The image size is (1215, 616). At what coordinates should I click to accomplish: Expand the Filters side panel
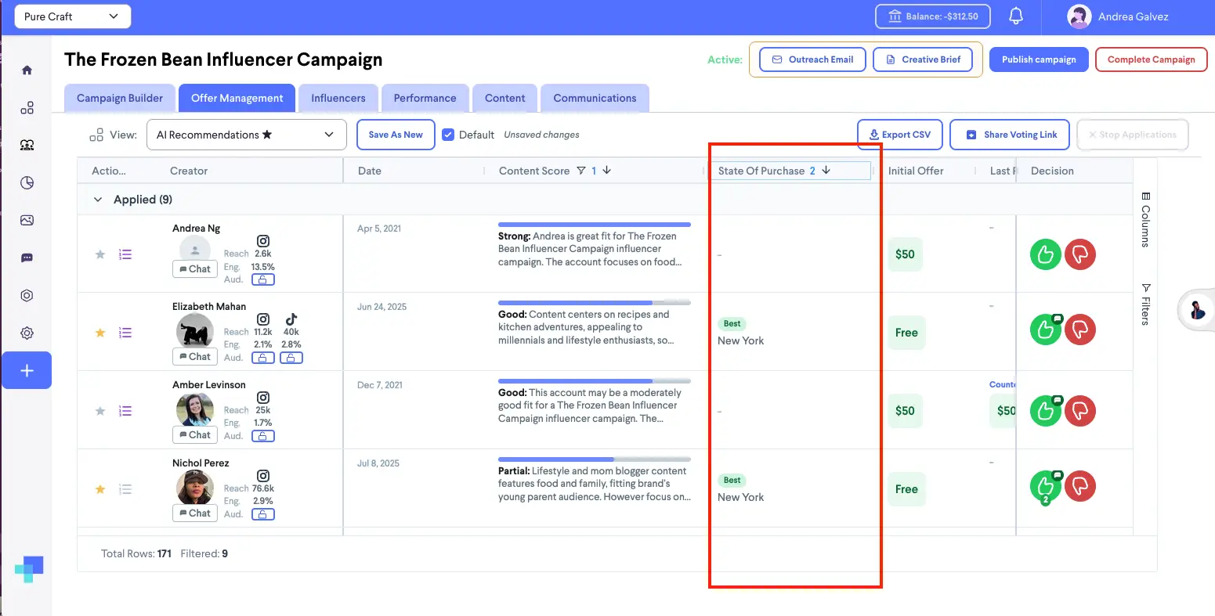pyautogui.click(x=1145, y=304)
